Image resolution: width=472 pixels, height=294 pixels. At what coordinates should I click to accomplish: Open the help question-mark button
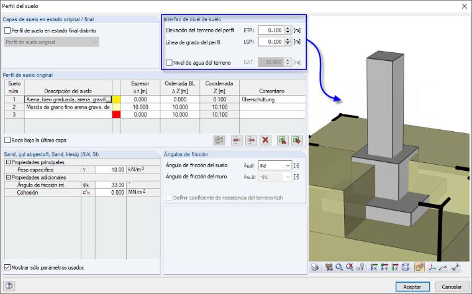pyautogui.click(x=9, y=286)
